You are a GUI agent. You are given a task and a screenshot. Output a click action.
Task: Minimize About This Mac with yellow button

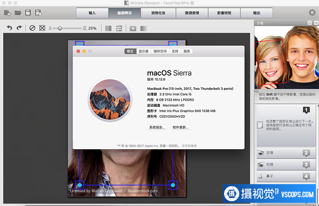[x=84, y=51]
